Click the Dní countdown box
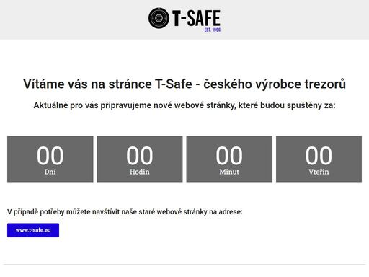 pyautogui.click(x=50, y=159)
